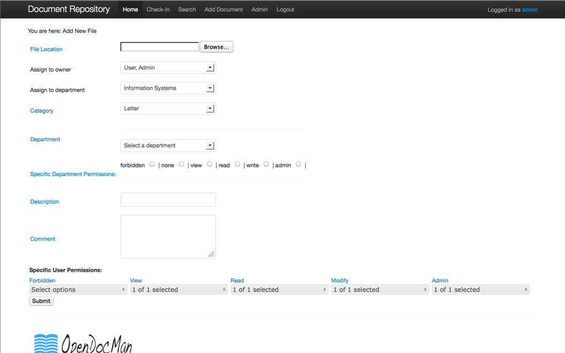Open the Modify user permissions multiselect
This screenshot has width=565, height=353.
(380, 290)
